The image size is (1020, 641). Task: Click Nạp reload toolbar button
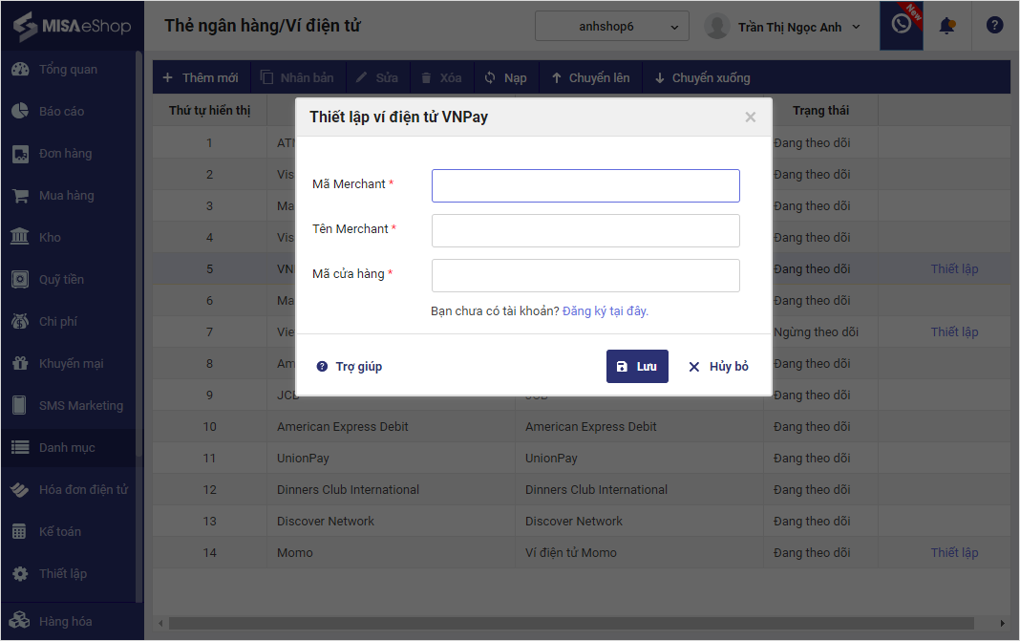click(x=505, y=78)
